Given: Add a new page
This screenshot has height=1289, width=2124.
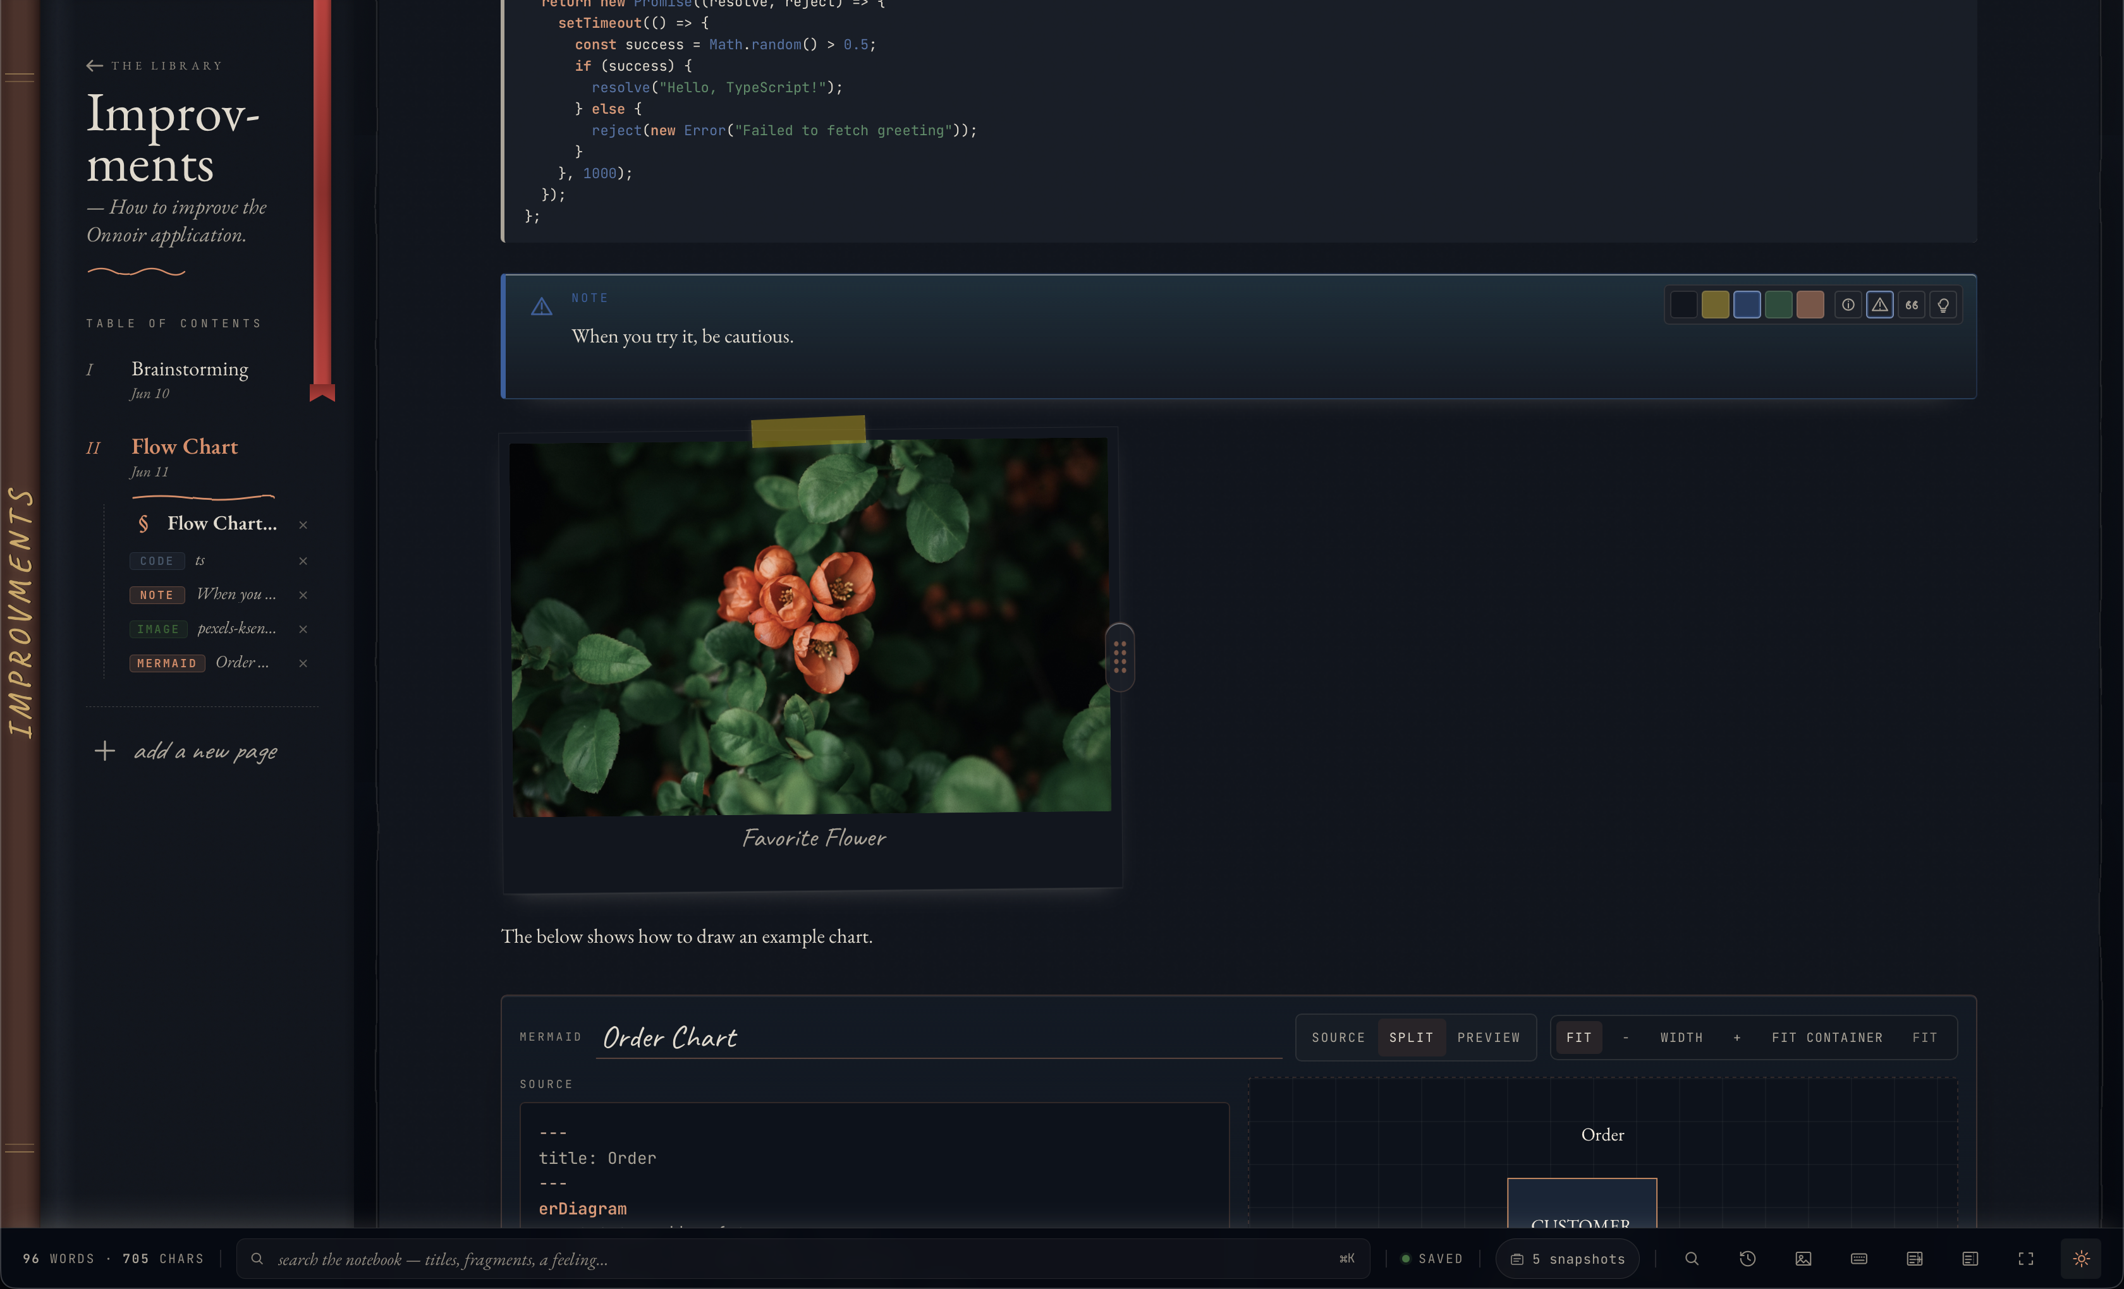Looking at the screenshot, I should (185, 751).
